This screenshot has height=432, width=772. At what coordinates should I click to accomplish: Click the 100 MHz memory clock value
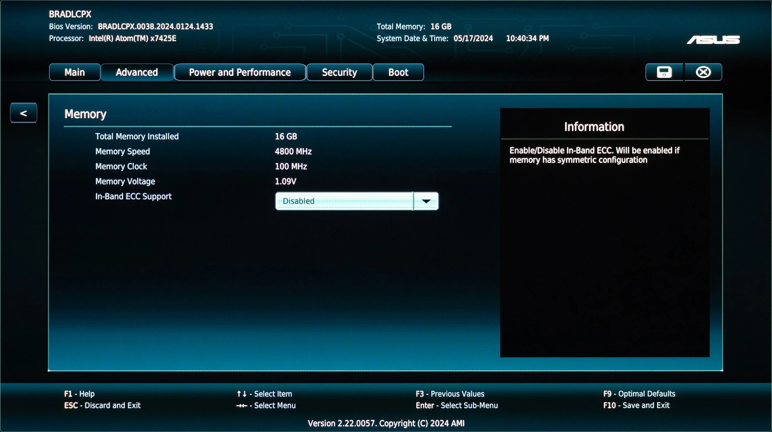click(291, 166)
